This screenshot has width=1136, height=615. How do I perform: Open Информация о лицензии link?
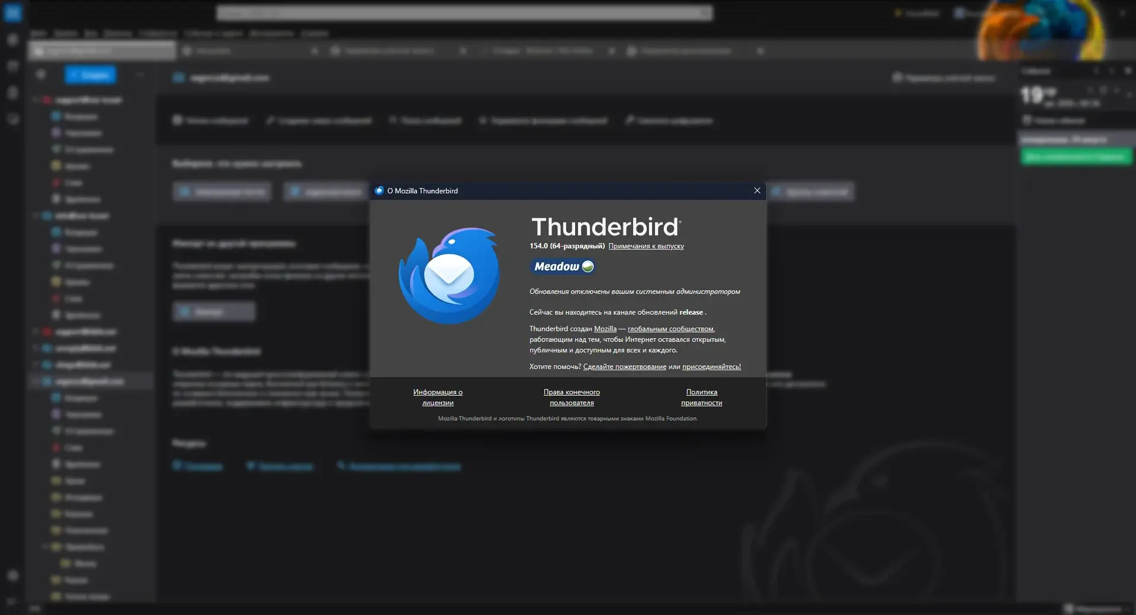(438, 397)
